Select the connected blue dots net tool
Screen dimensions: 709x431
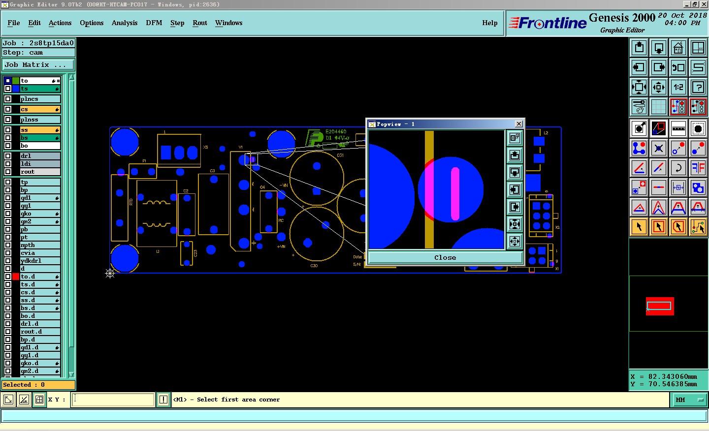click(x=639, y=148)
